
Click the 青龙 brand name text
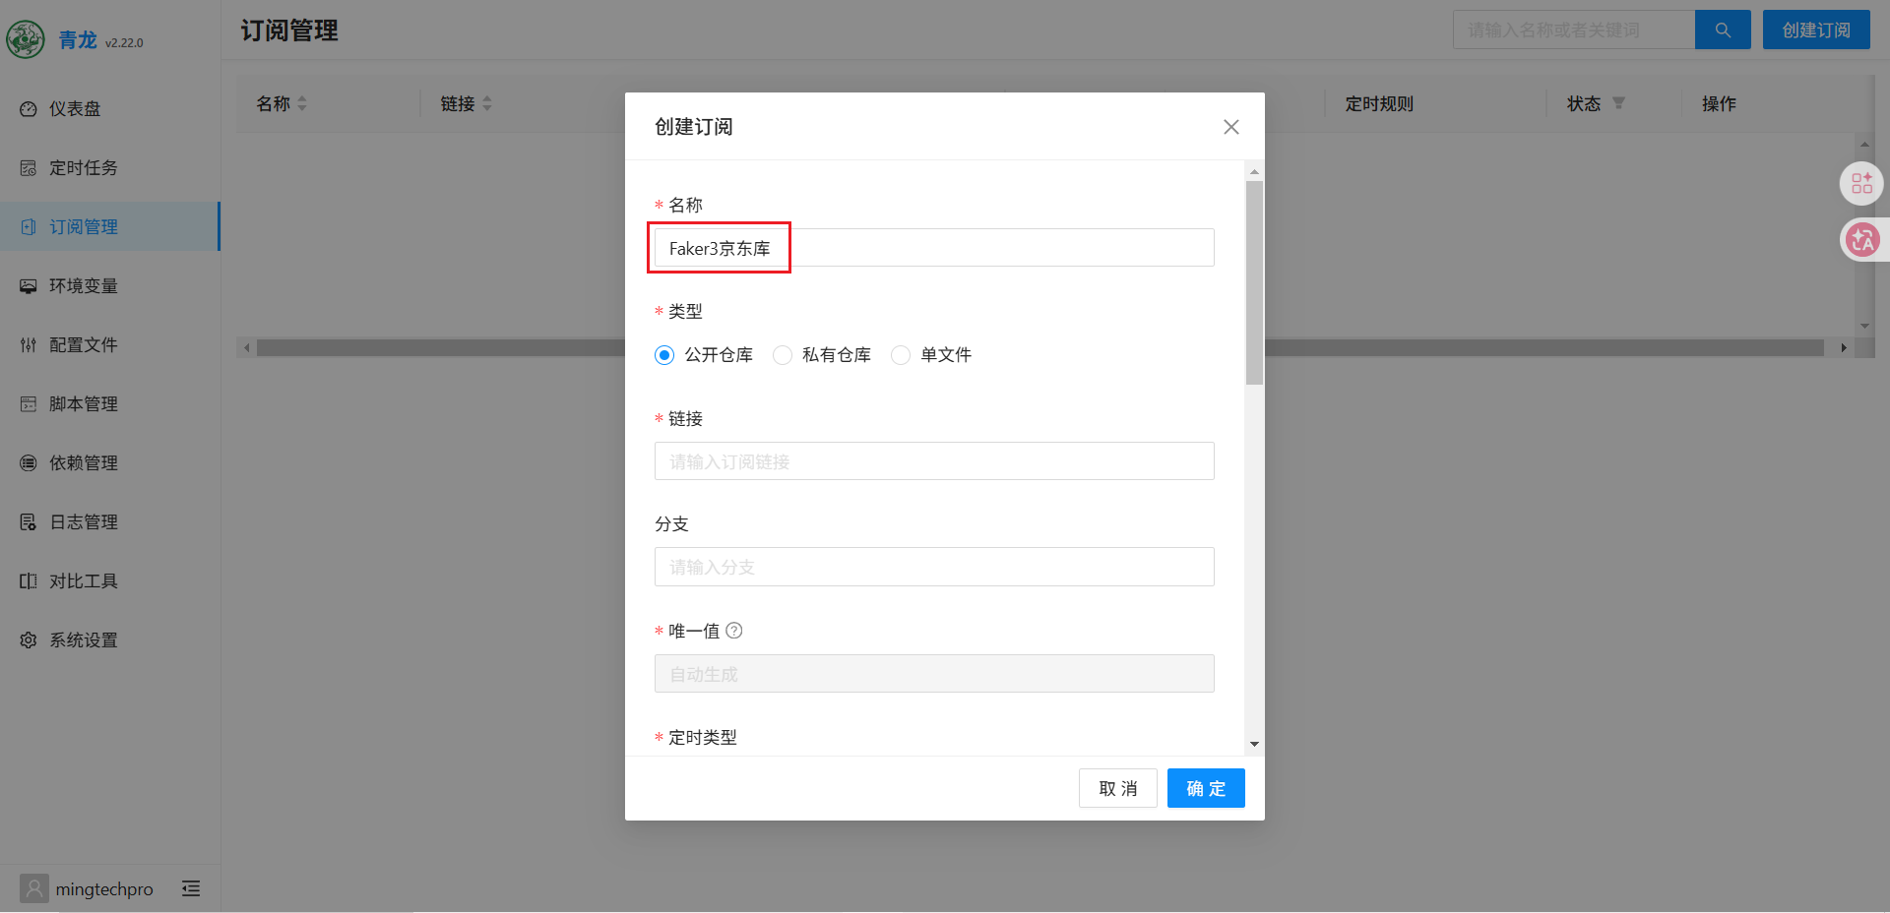78,39
